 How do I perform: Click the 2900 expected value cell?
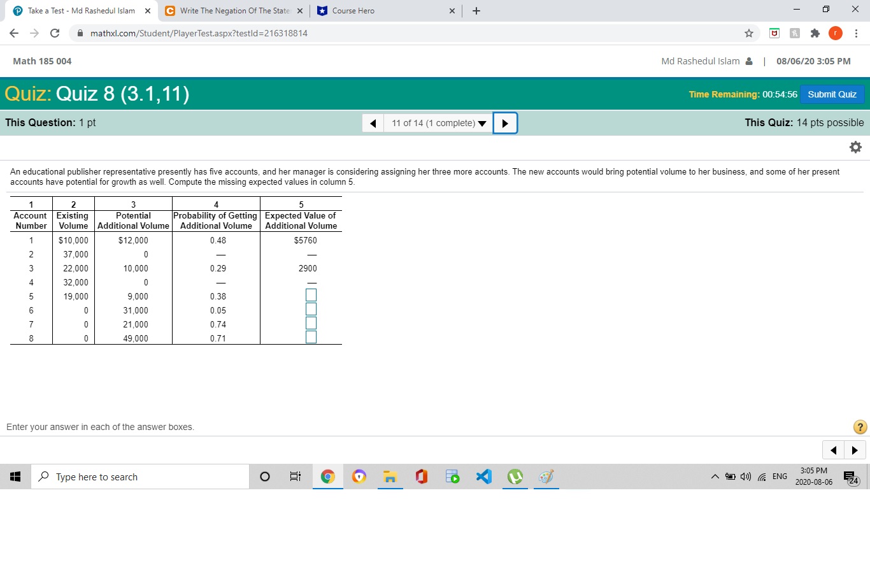308,268
